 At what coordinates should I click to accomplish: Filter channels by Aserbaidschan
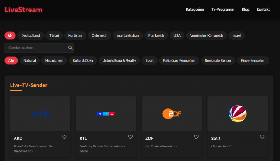click(x=128, y=35)
